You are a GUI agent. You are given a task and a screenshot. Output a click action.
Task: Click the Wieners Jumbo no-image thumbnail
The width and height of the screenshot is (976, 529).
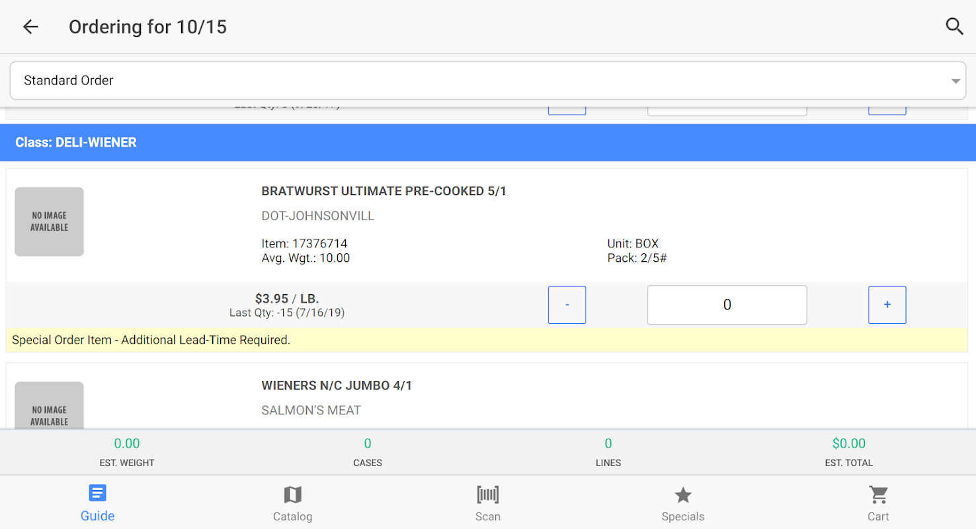pyautogui.click(x=50, y=407)
